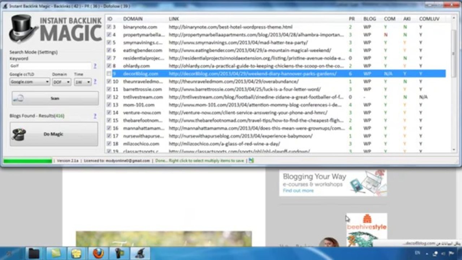Viewport: 462px width, 260px height.
Task: Uncheck row 18 mlizcochico.com checkbox
Action: pyautogui.click(x=109, y=144)
